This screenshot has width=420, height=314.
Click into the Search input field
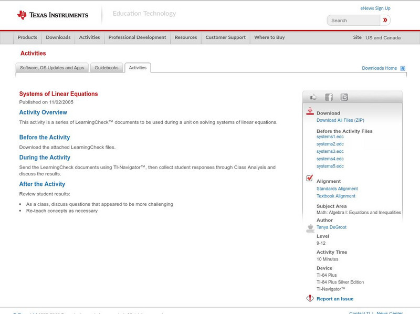353,20
